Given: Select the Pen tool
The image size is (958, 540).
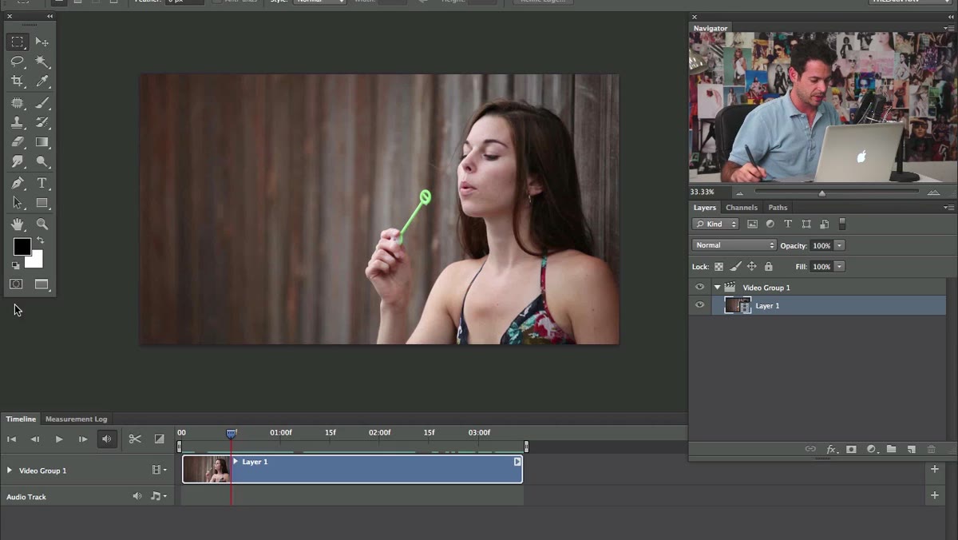Looking at the screenshot, I should 18,183.
